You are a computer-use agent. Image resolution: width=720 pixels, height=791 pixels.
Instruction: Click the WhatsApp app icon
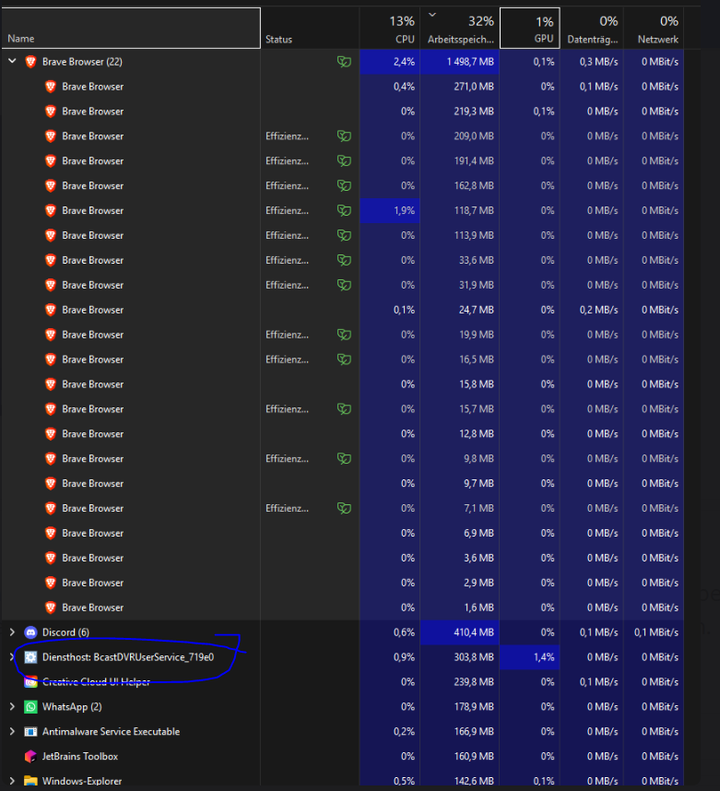point(30,707)
